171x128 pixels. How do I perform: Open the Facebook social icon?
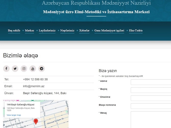click(x=6, y=69)
